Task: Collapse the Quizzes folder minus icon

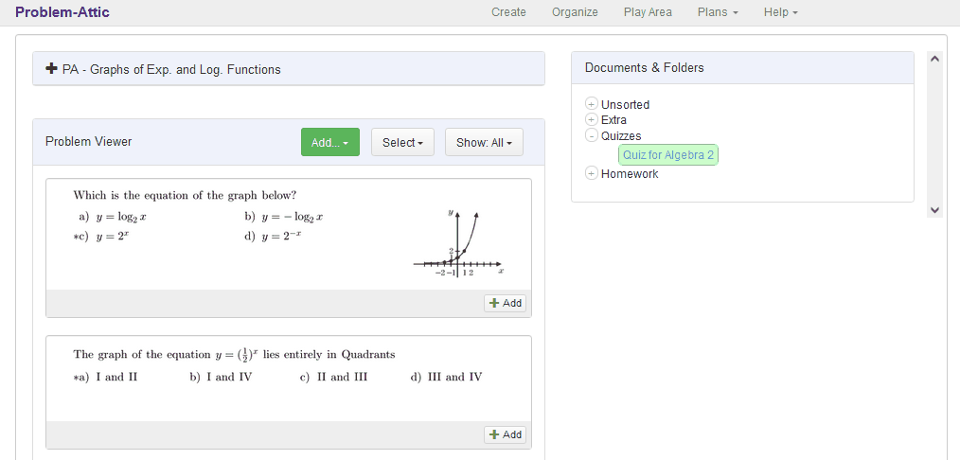Action: pos(592,136)
